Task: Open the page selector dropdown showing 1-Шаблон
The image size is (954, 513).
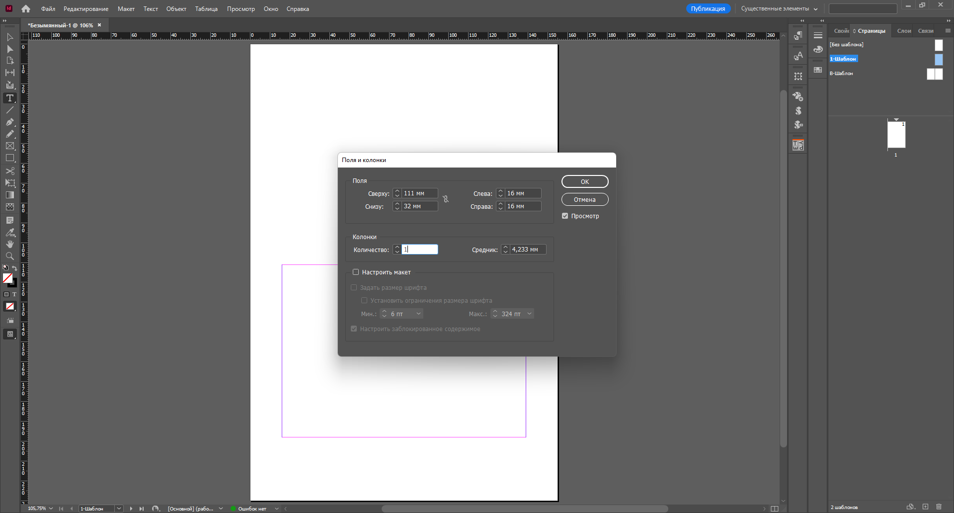Action: pos(119,509)
